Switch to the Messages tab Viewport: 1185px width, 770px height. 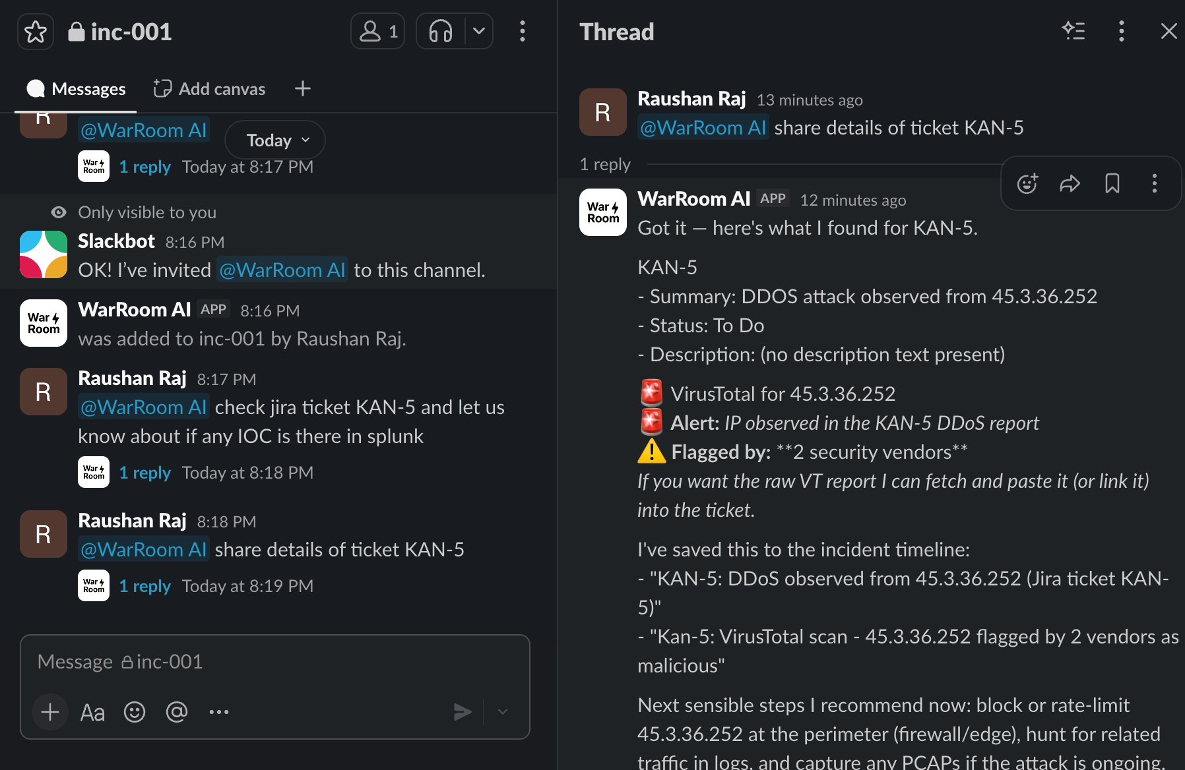(x=76, y=89)
